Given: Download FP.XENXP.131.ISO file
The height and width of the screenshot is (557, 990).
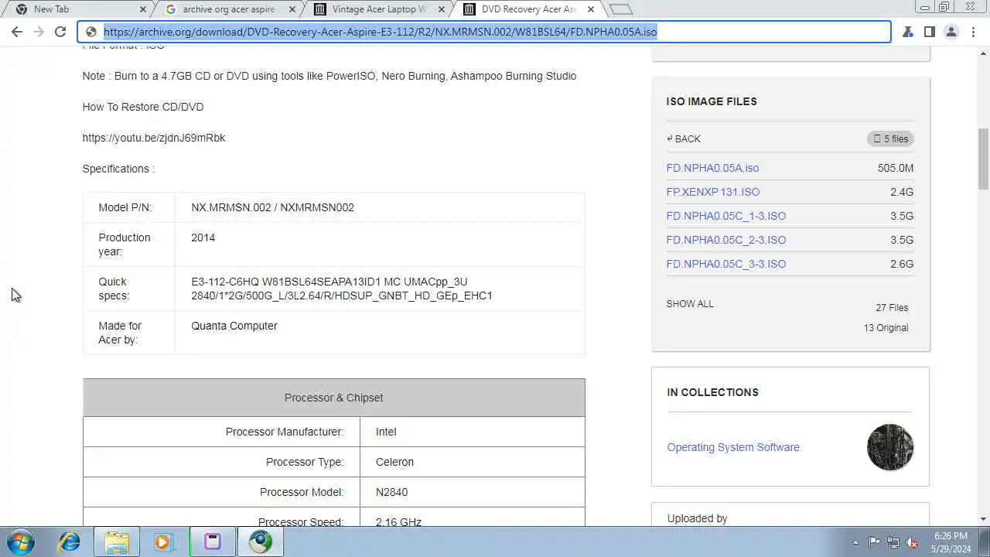Looking at the screenshot, I should click(x=713, y=192).
